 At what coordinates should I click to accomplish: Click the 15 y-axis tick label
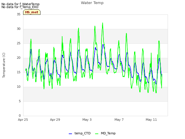18,72
